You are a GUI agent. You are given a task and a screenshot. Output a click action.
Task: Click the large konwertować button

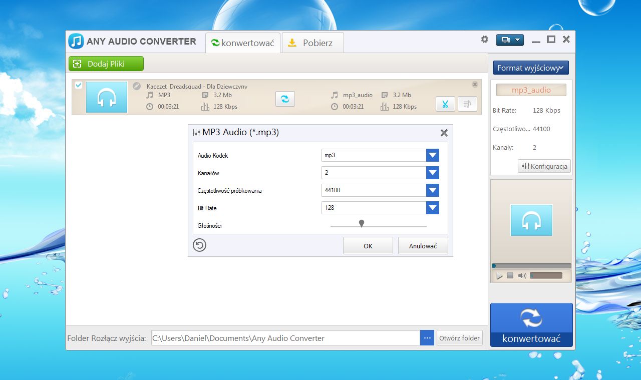click(531, 325)
